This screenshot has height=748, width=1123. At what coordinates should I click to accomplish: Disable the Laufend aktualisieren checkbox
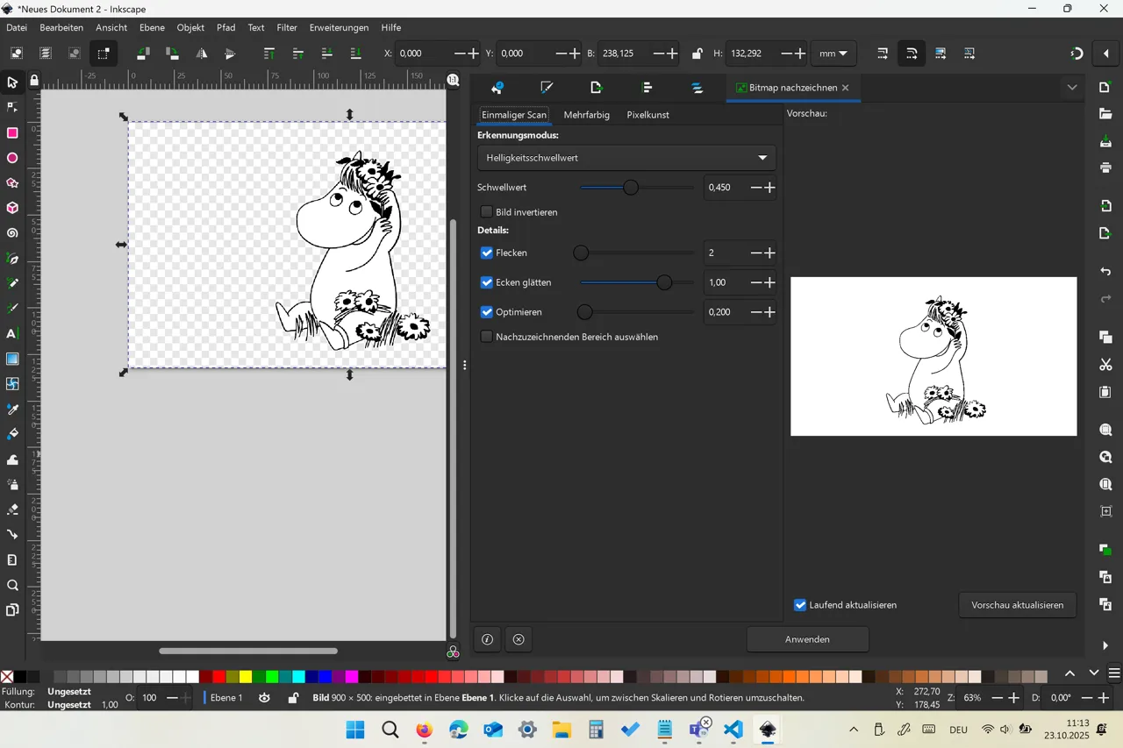[x=800, y=605]
